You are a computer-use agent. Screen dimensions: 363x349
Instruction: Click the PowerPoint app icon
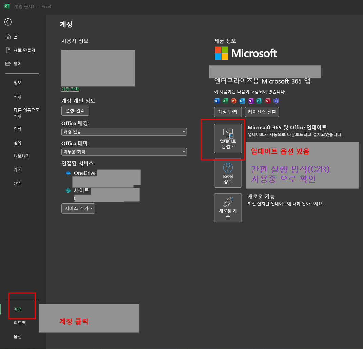234,101
